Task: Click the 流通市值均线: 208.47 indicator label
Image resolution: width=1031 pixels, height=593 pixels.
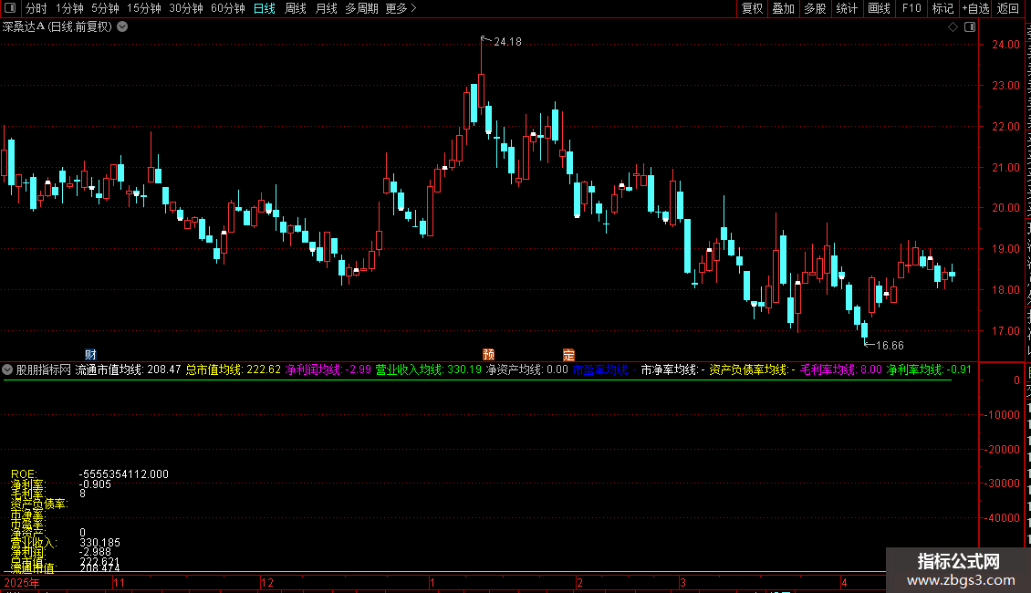Action: point(129,369)
